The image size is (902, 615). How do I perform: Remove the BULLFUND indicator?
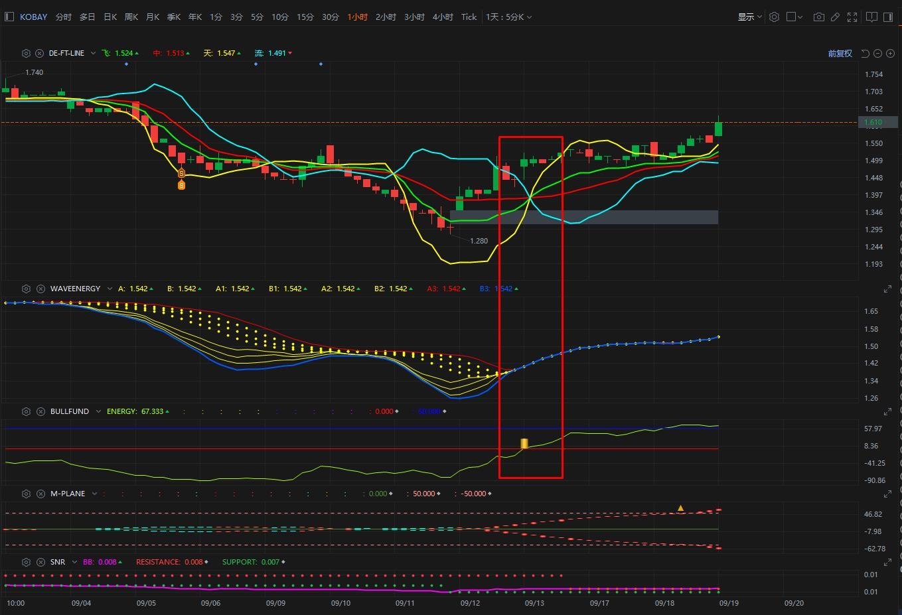click(40, 411)
